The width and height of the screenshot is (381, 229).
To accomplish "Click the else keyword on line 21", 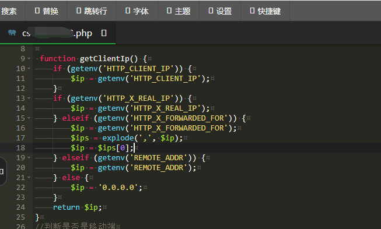I will tap(71, 178).
